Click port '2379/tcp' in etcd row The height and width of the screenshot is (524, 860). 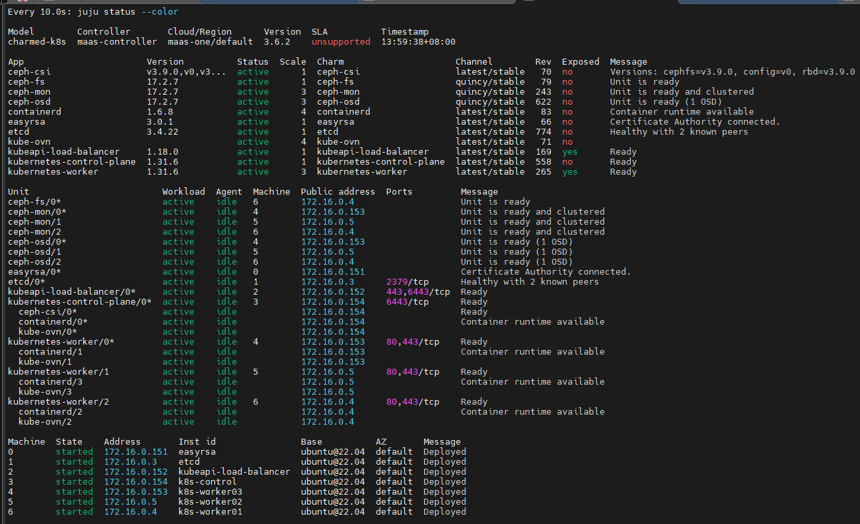(407, 282)
